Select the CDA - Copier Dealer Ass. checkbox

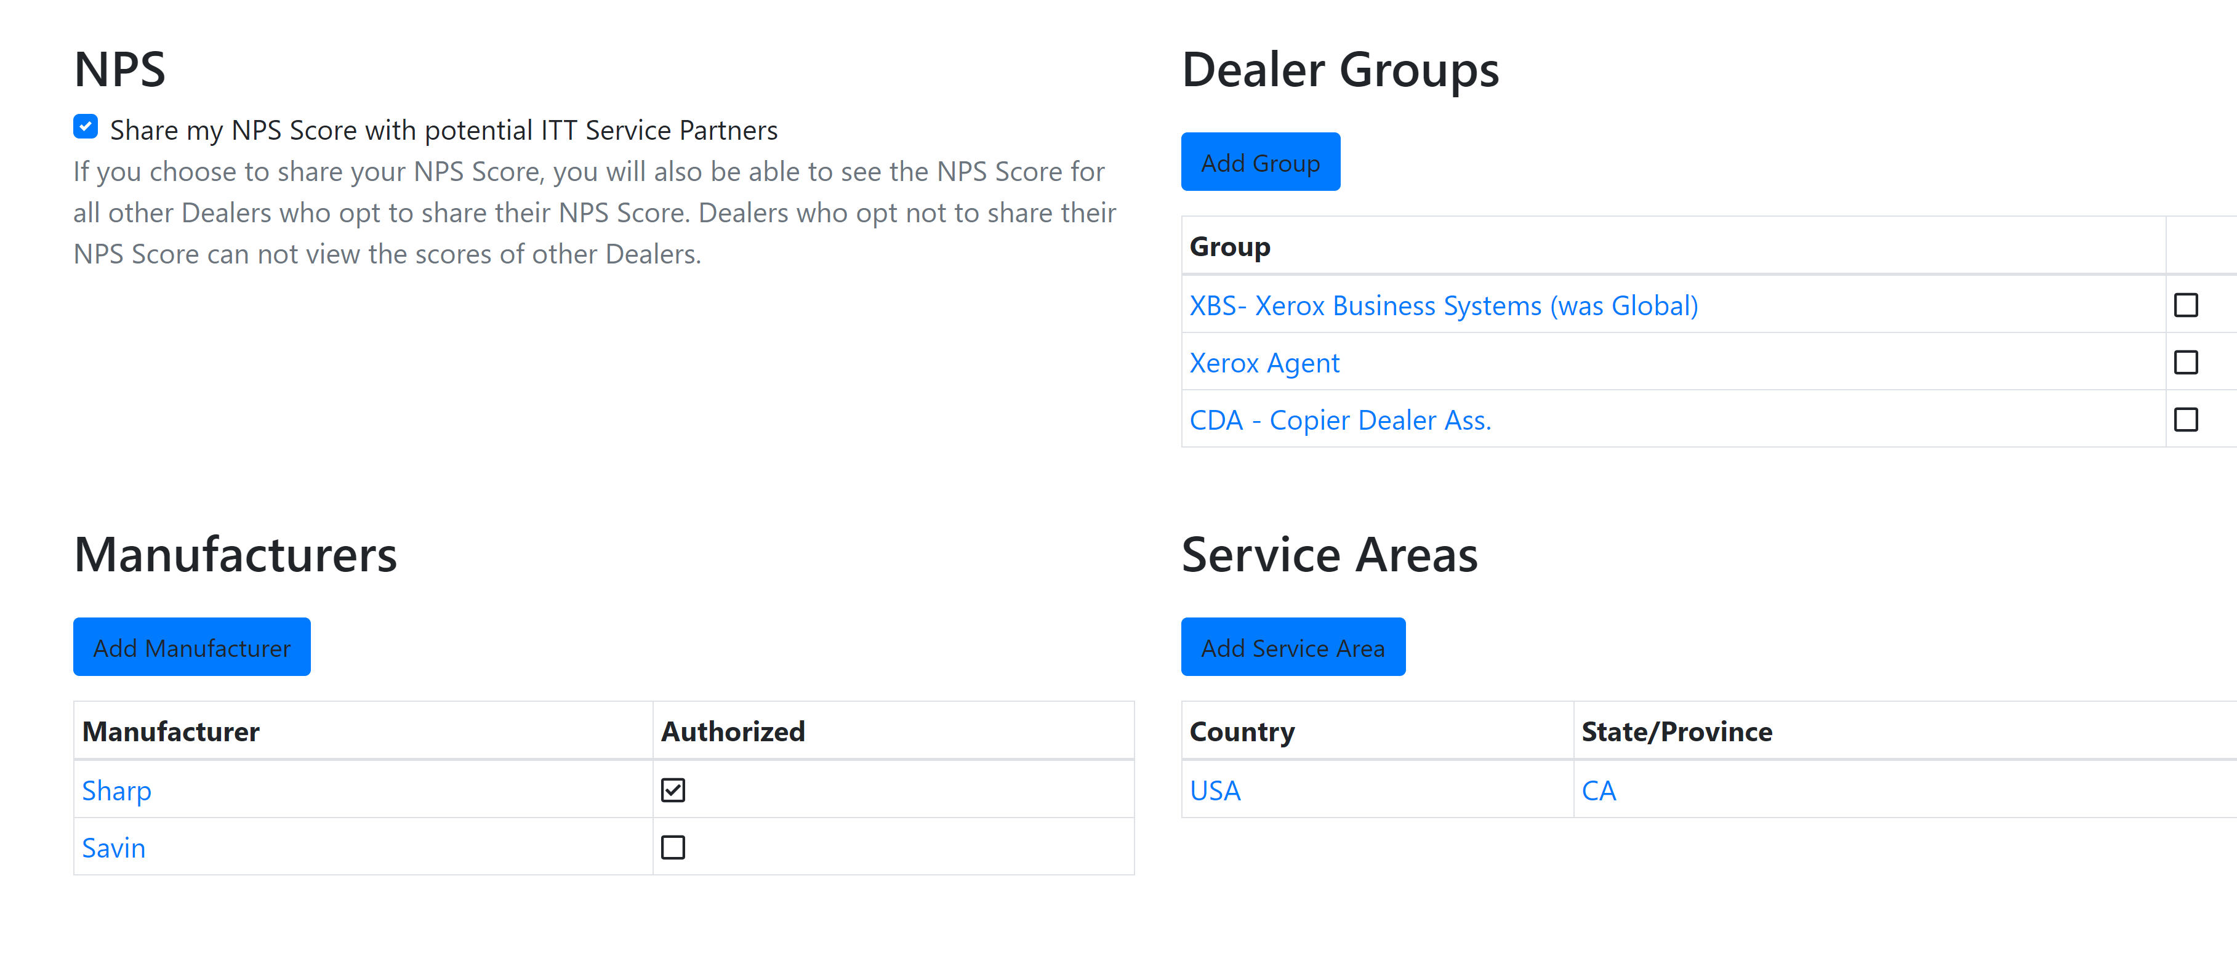tap(2185, 420)
